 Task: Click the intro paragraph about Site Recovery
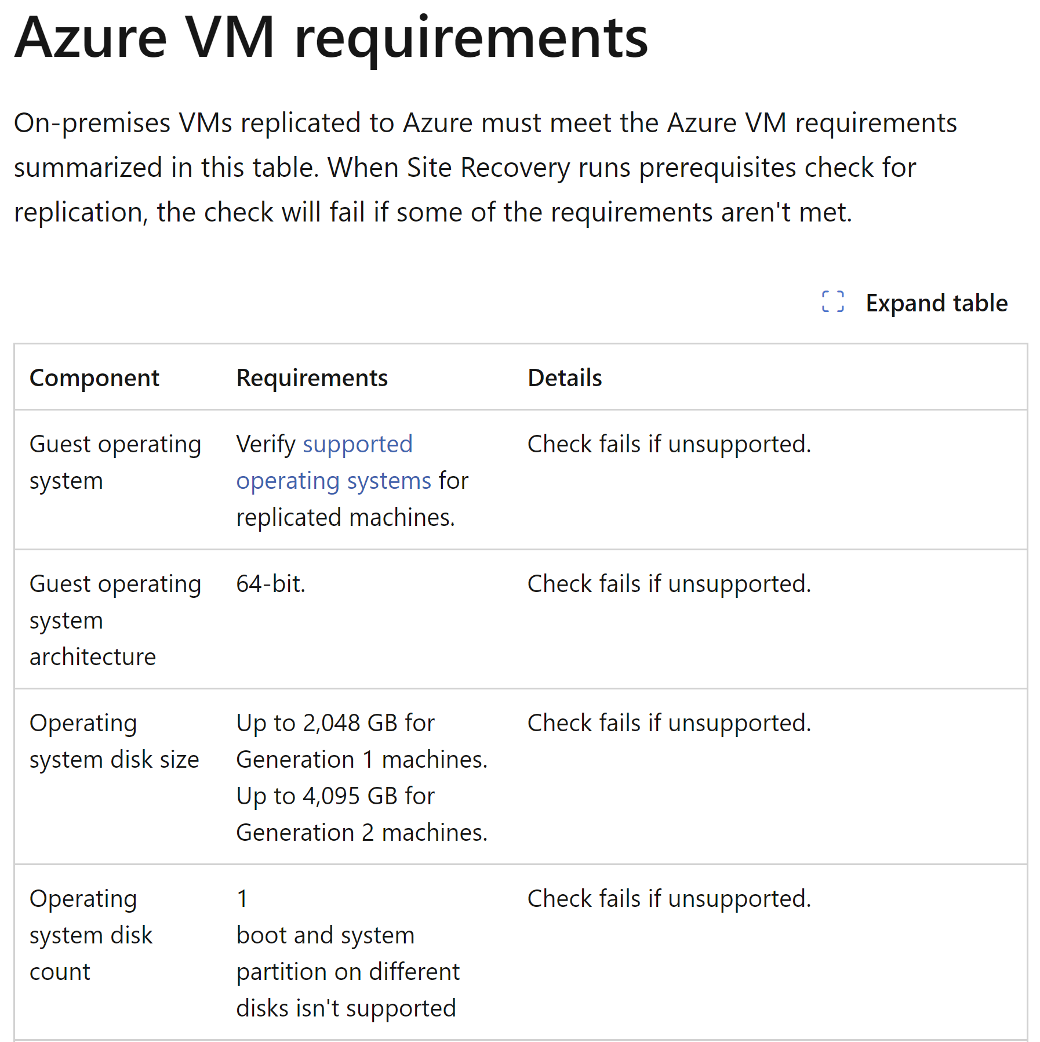pyautogui.click(x=485, y=168)
